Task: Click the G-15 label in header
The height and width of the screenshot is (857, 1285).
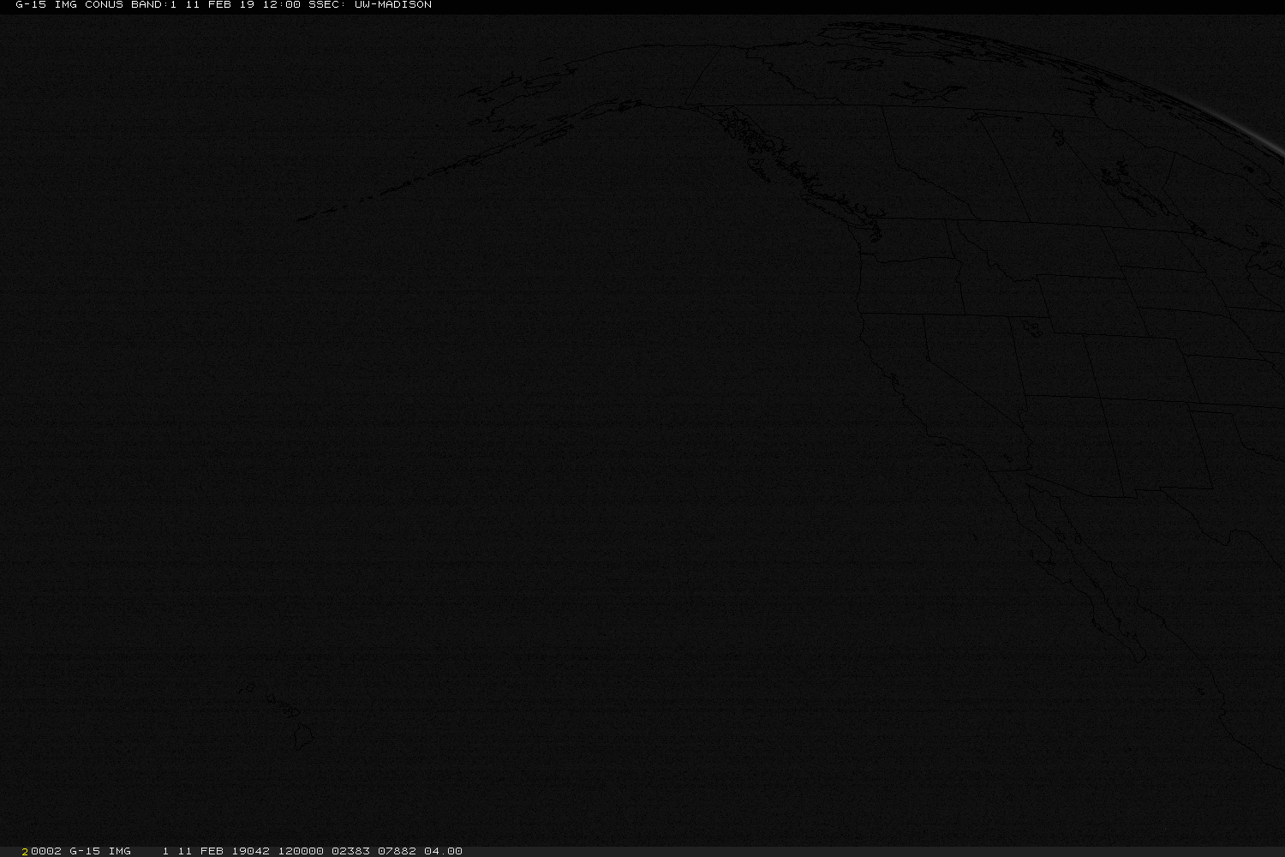Action: 30,5
